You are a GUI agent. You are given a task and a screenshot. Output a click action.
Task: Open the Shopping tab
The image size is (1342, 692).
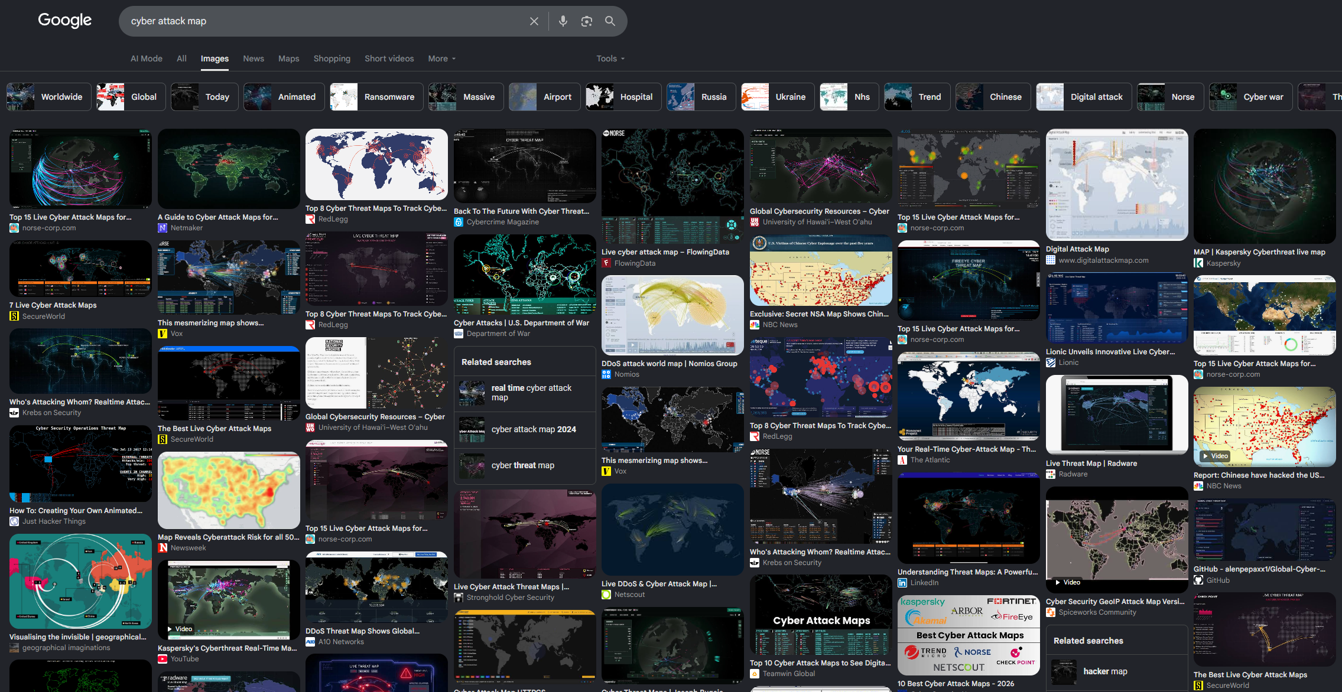332,58
